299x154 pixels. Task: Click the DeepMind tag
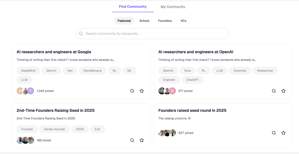(x=28, y=71)
